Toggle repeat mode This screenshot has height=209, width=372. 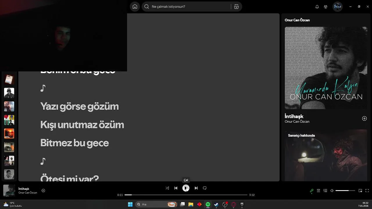tap(205, 188)
